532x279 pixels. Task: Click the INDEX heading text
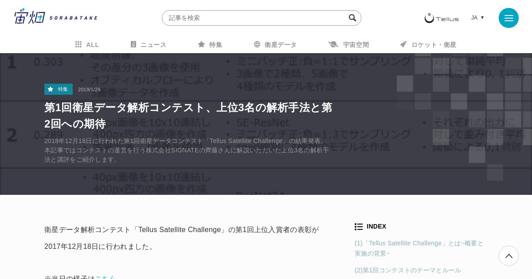376,226
